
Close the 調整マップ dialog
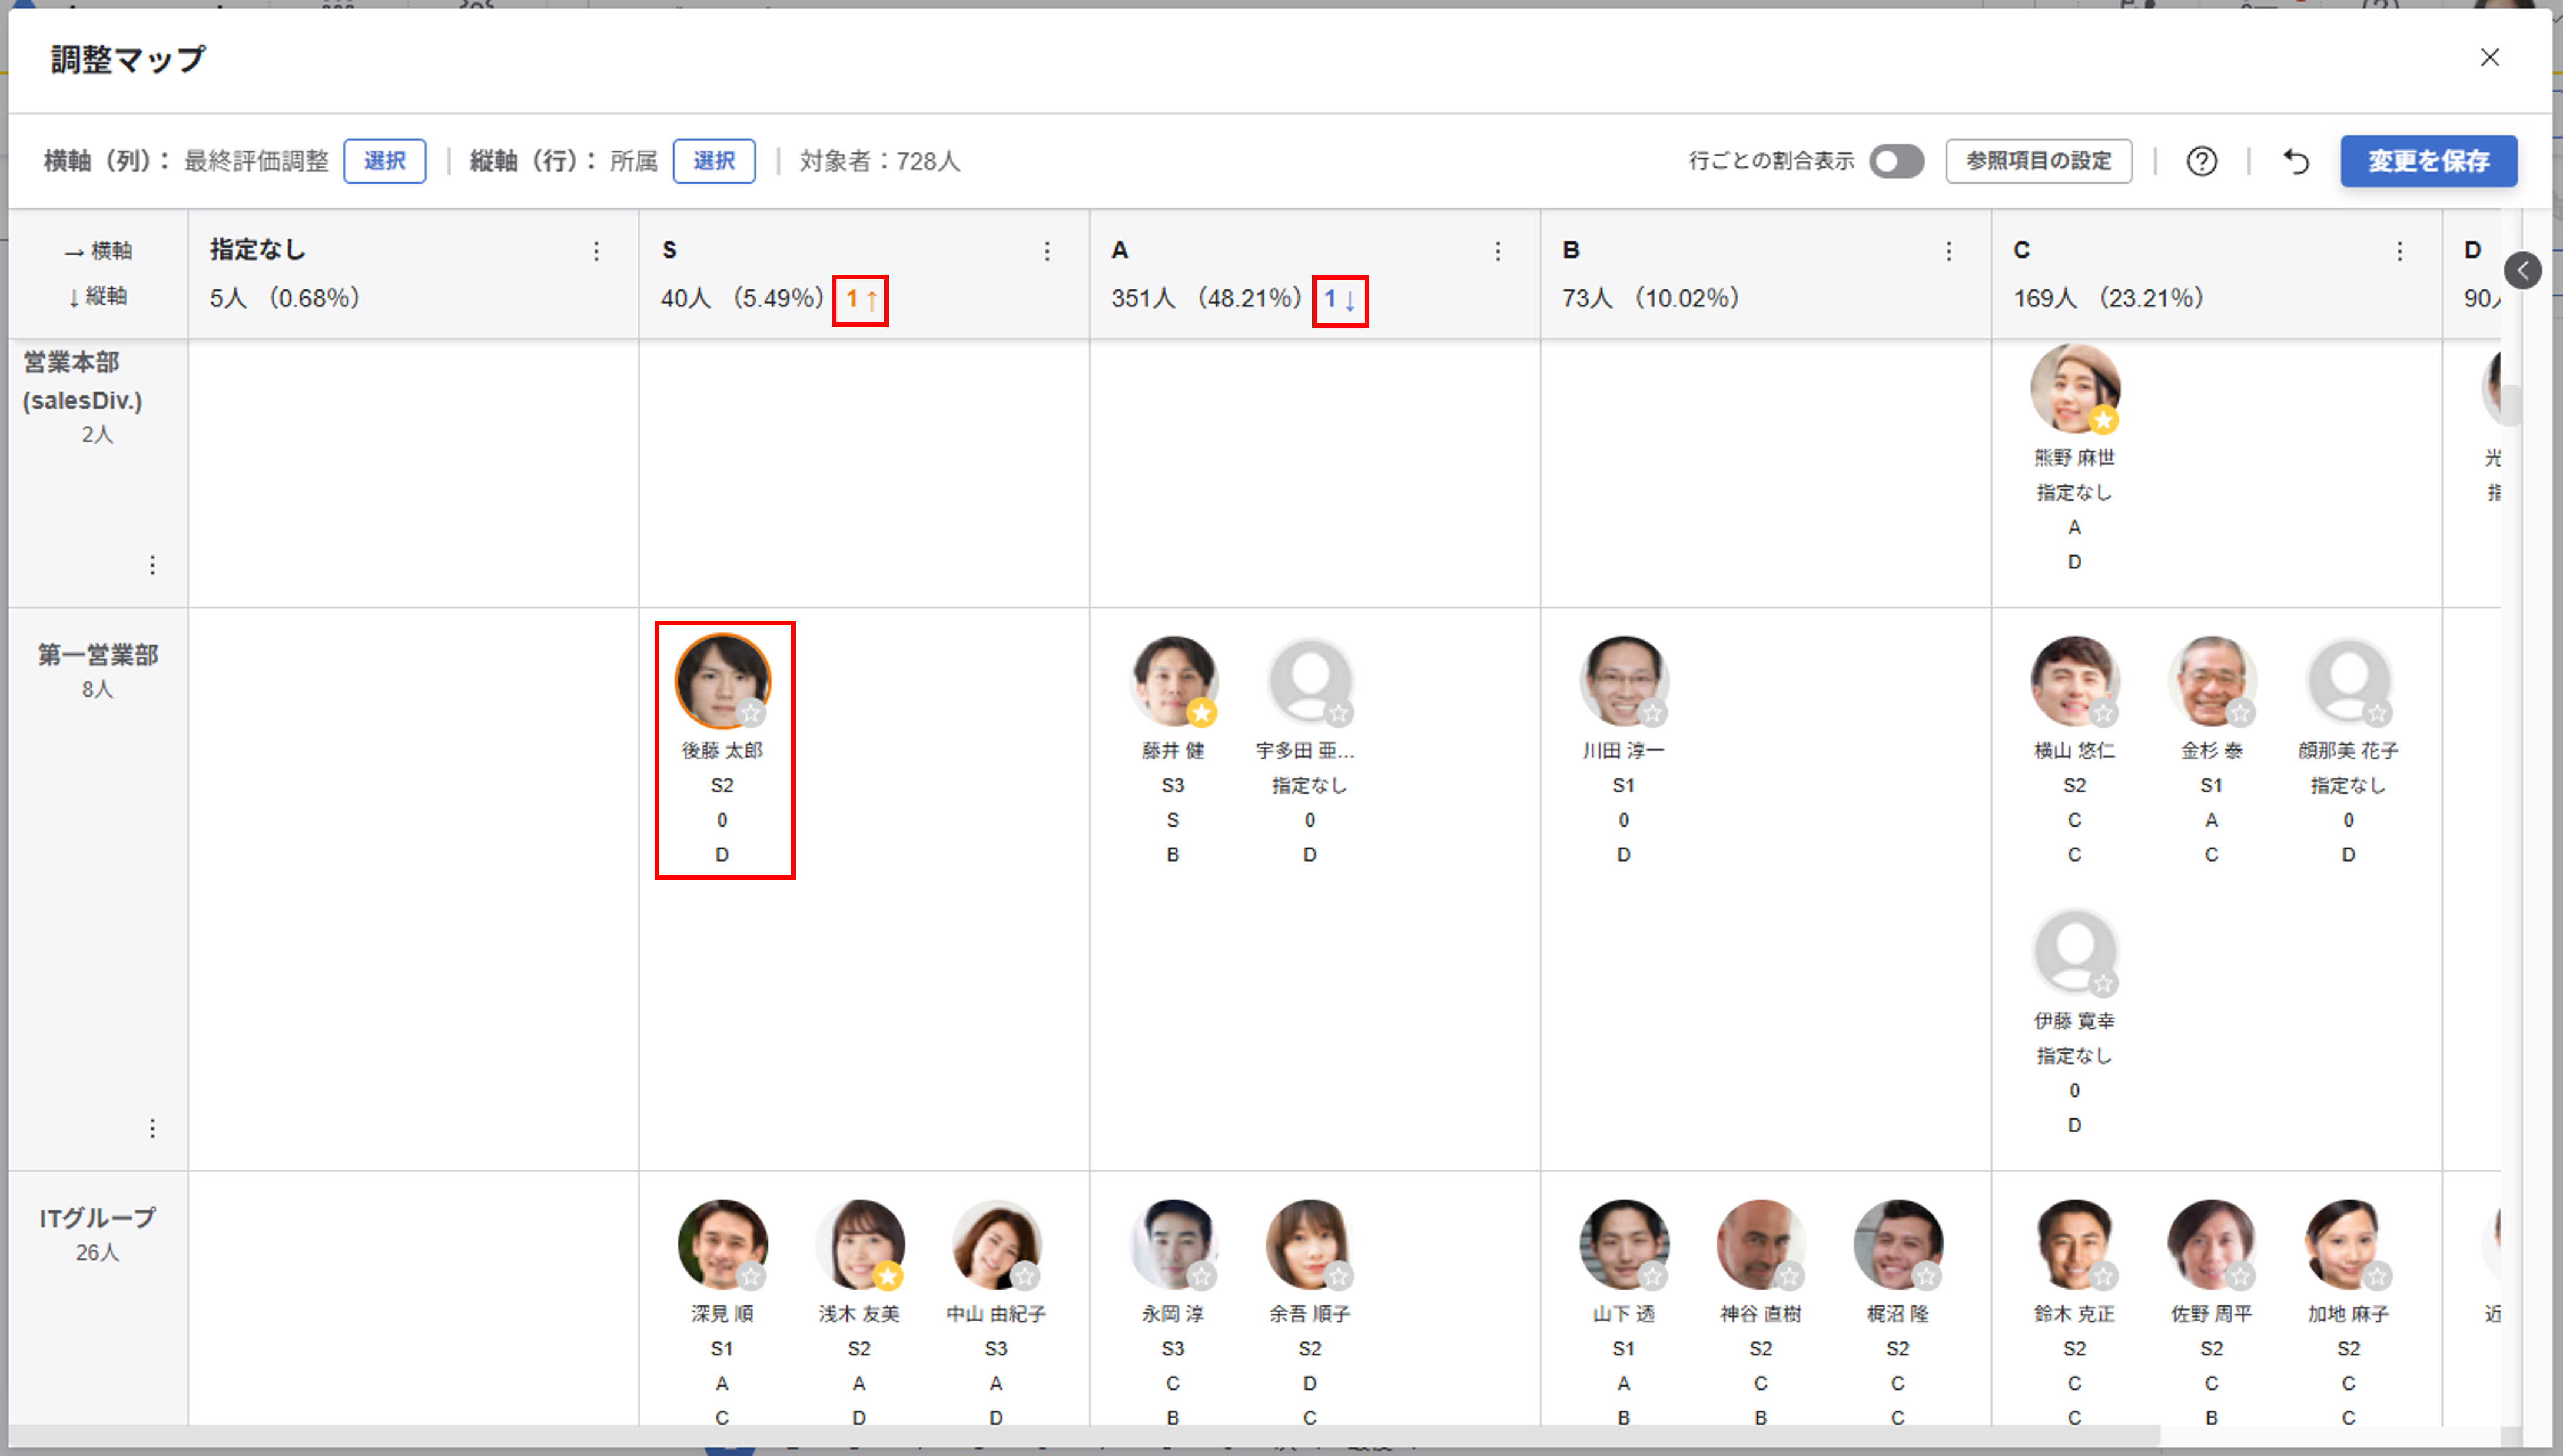point(2489,58)
